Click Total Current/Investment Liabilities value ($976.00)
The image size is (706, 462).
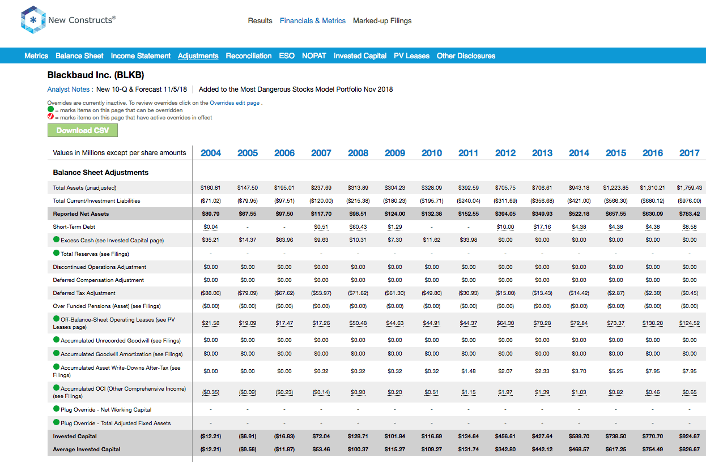click(x=690, y=200)
